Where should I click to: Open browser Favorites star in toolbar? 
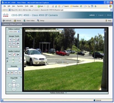tap(74, 6)
